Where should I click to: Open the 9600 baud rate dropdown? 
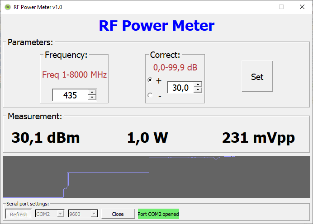point(83,214)
